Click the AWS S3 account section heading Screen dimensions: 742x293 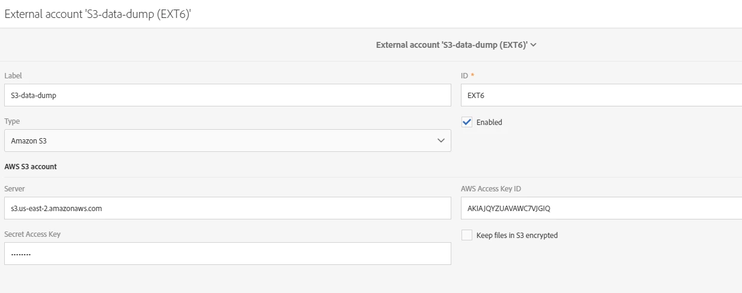click(31, 167)
